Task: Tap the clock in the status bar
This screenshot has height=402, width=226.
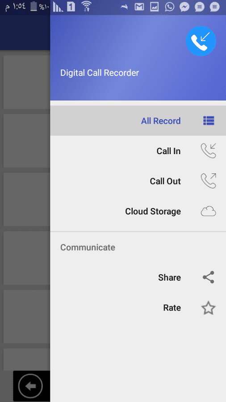Action: [x=15, y=6]
